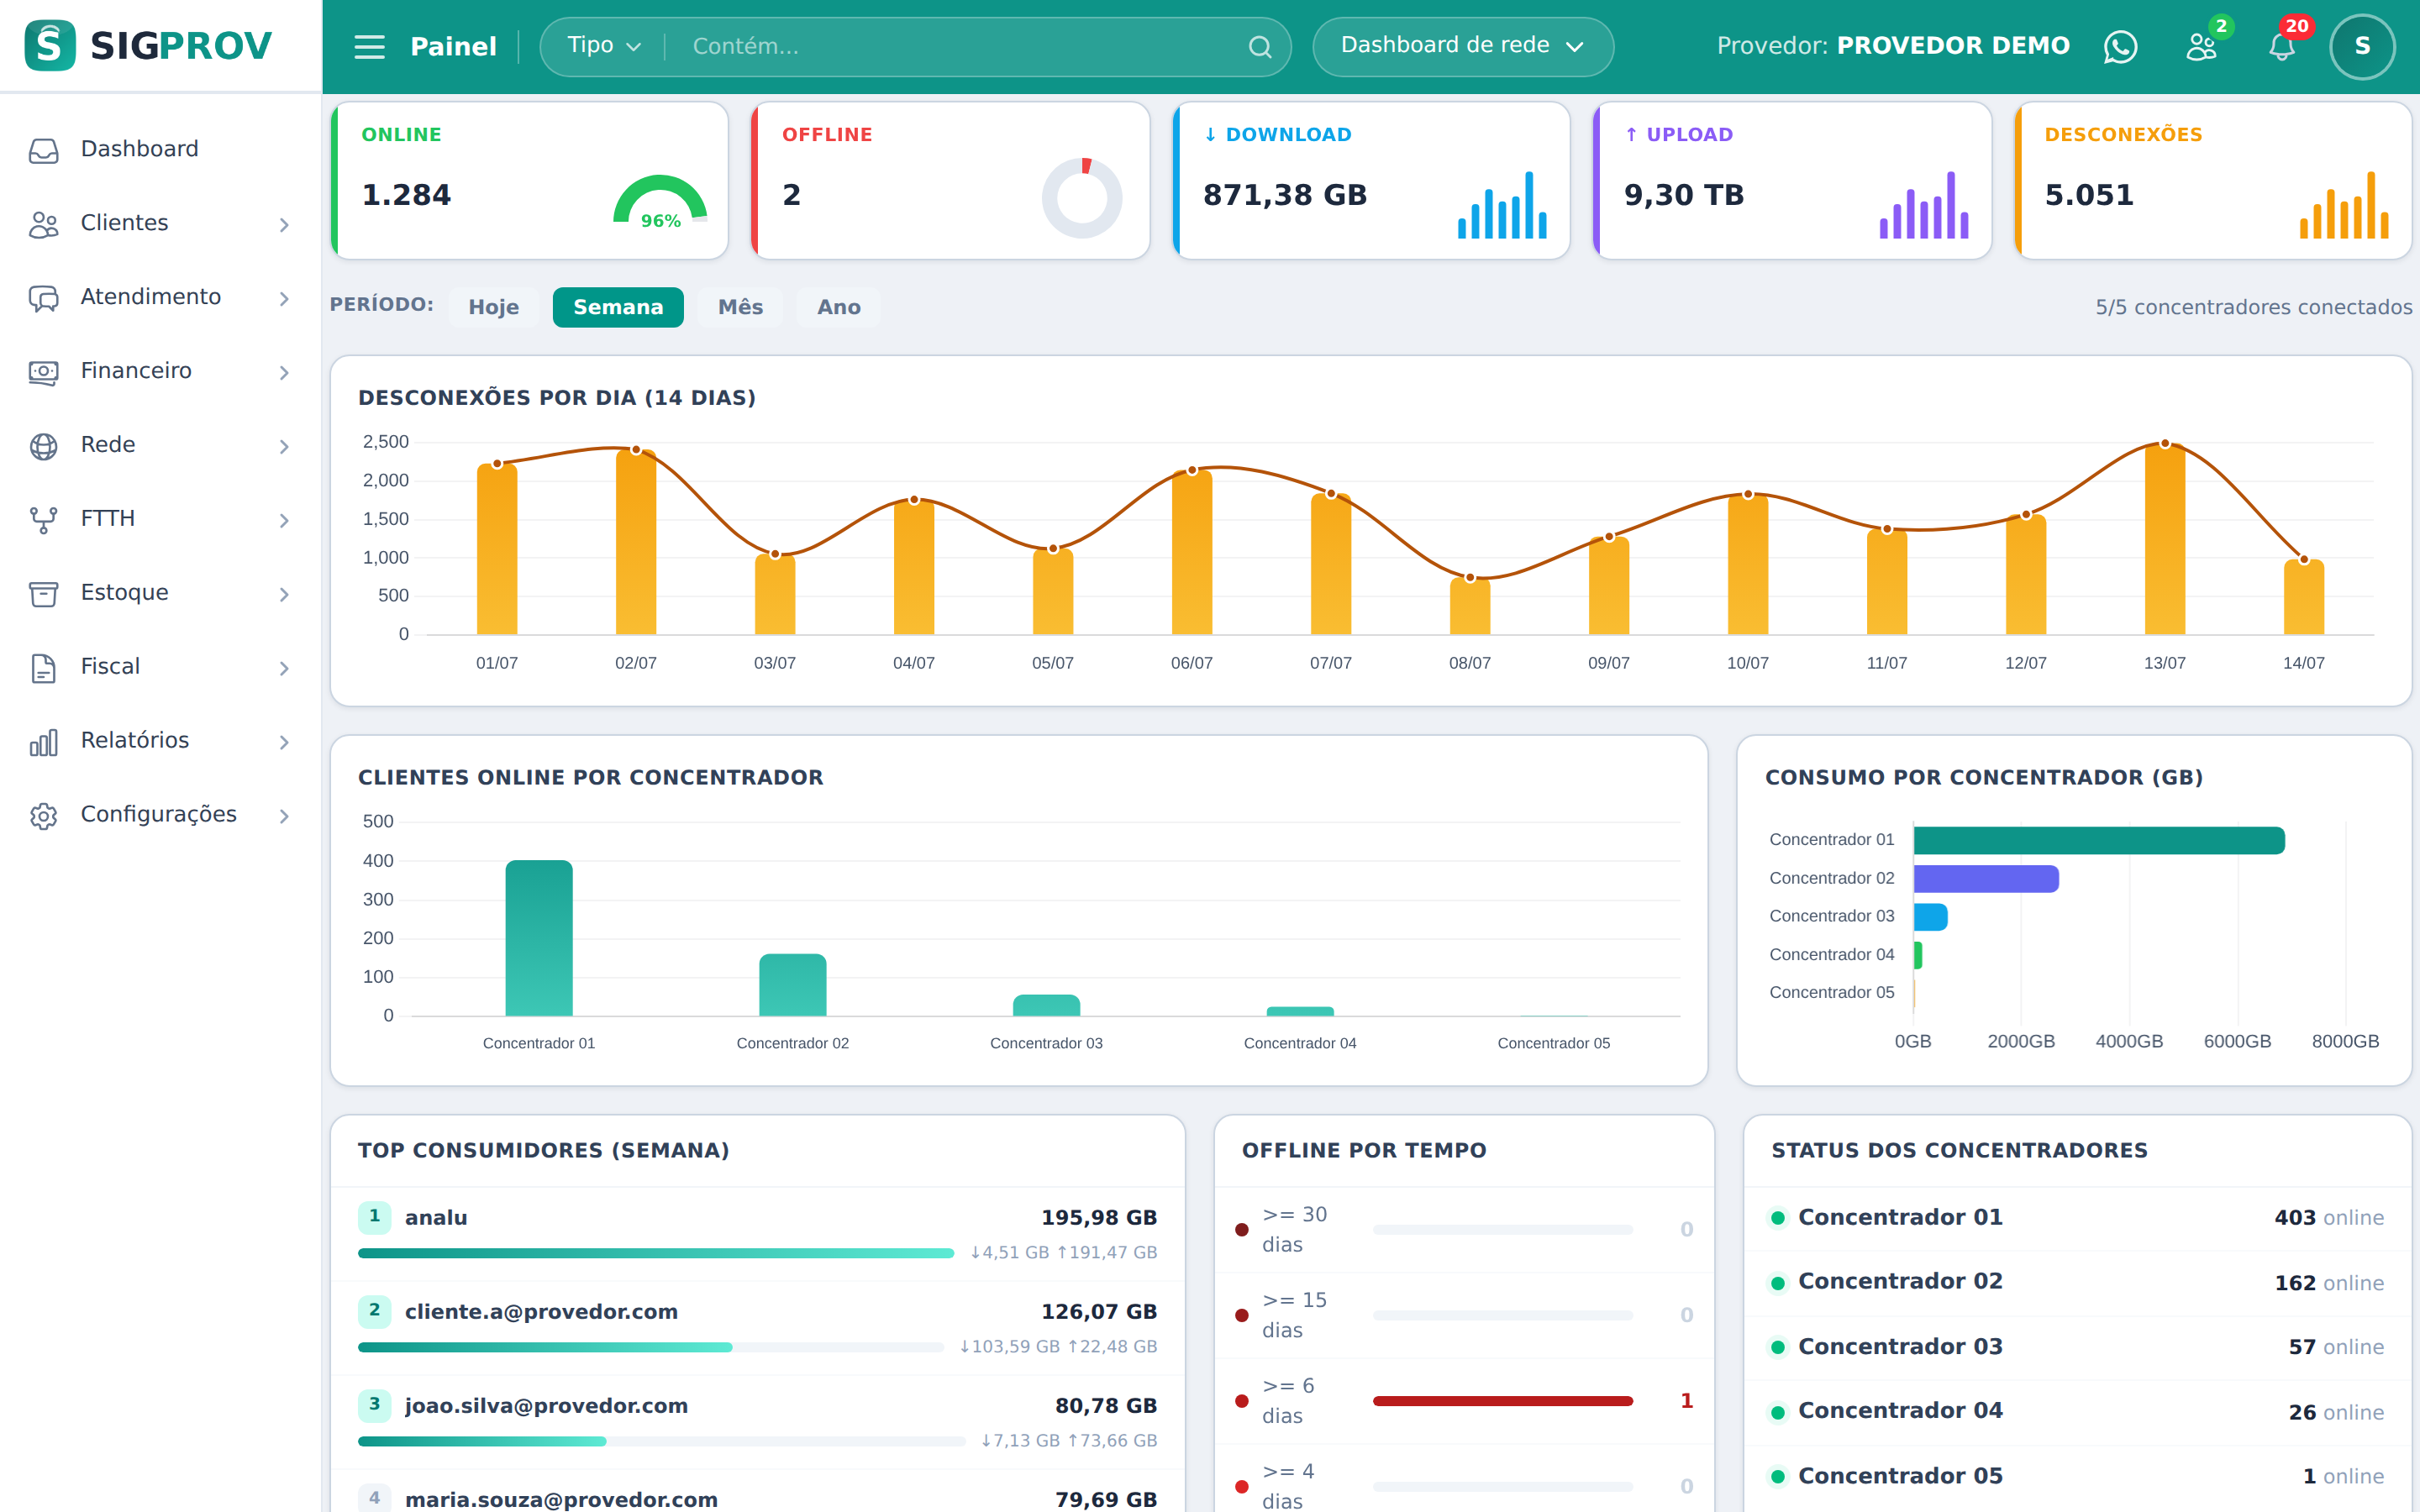Click the download mini bar chart
This screenshot has height=1512, width=2420.
pyautogui.click(x=1502, y=205)
